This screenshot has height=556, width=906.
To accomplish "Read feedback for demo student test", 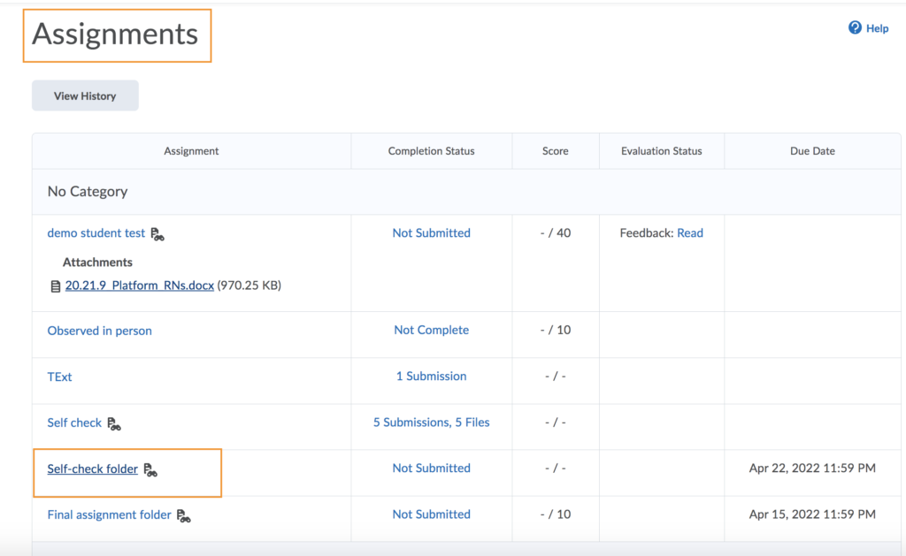I will (689, 233).
